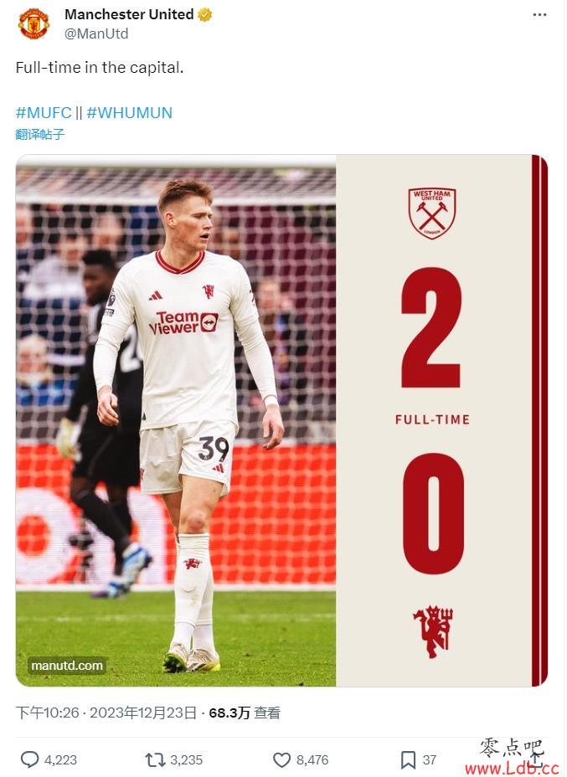Open the full-time match photo
This screenshot has width=567, height=777.
(x=281, y=420)
